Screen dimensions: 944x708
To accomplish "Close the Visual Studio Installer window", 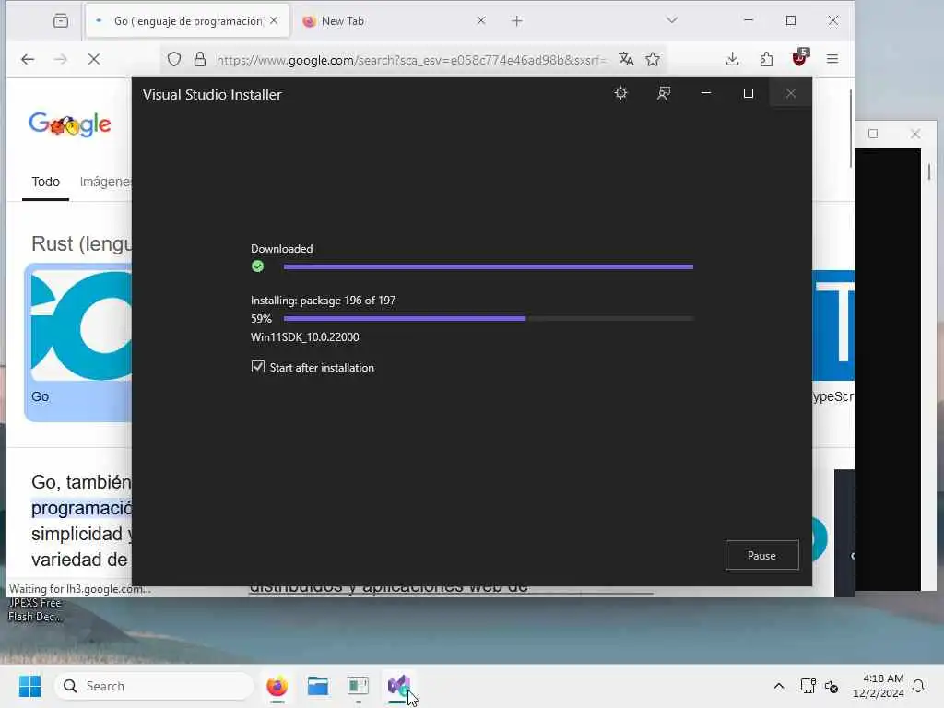I will click(790, 93).
